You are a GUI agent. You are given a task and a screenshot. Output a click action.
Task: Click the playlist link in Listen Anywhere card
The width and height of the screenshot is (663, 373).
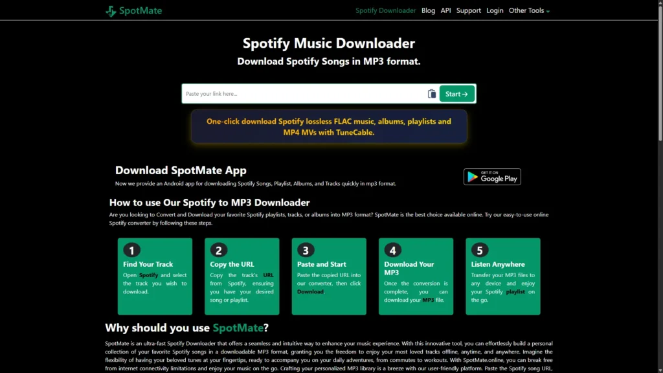pyautogui.click(x=515, y=292)
